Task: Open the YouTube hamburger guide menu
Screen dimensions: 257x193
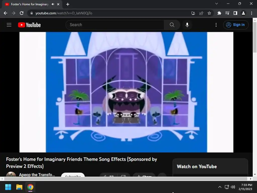Action: click(x=9, y=25)
